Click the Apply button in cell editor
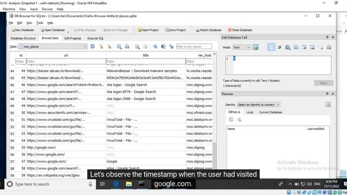Image resolution: width=347 pixels, height=195 pixels. tap(324, 83)
